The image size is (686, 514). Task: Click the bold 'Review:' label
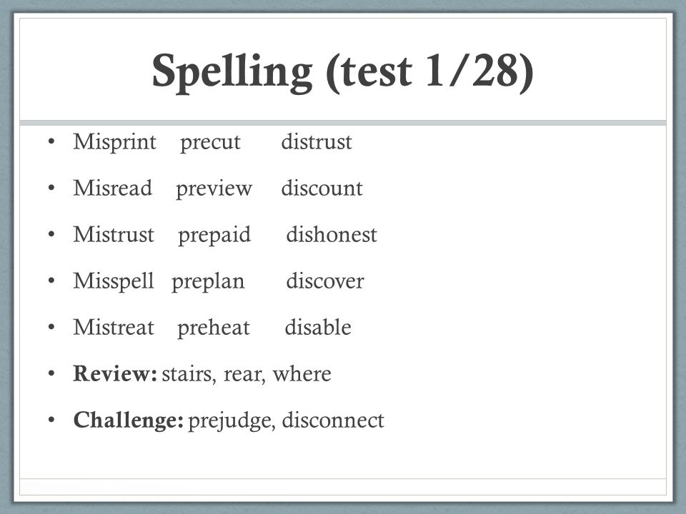(x=115, y=373)
